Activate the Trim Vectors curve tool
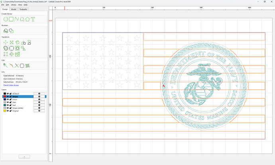 11,66
